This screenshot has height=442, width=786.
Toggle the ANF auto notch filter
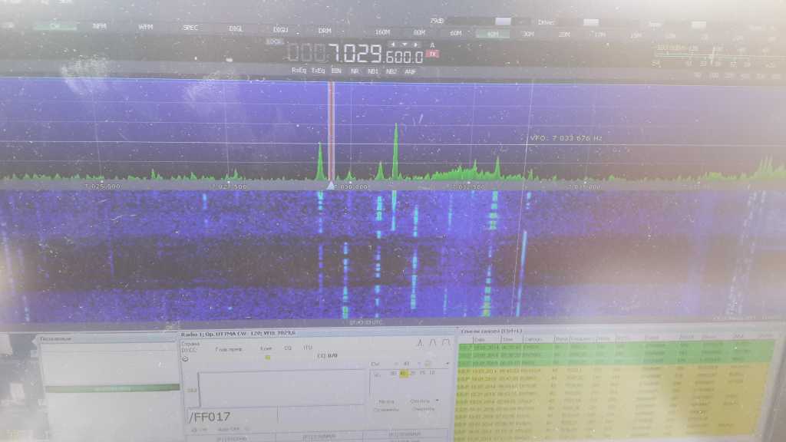[411, 71]
